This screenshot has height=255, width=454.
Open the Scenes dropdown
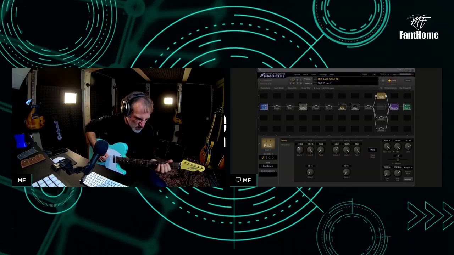click(308, 83)
